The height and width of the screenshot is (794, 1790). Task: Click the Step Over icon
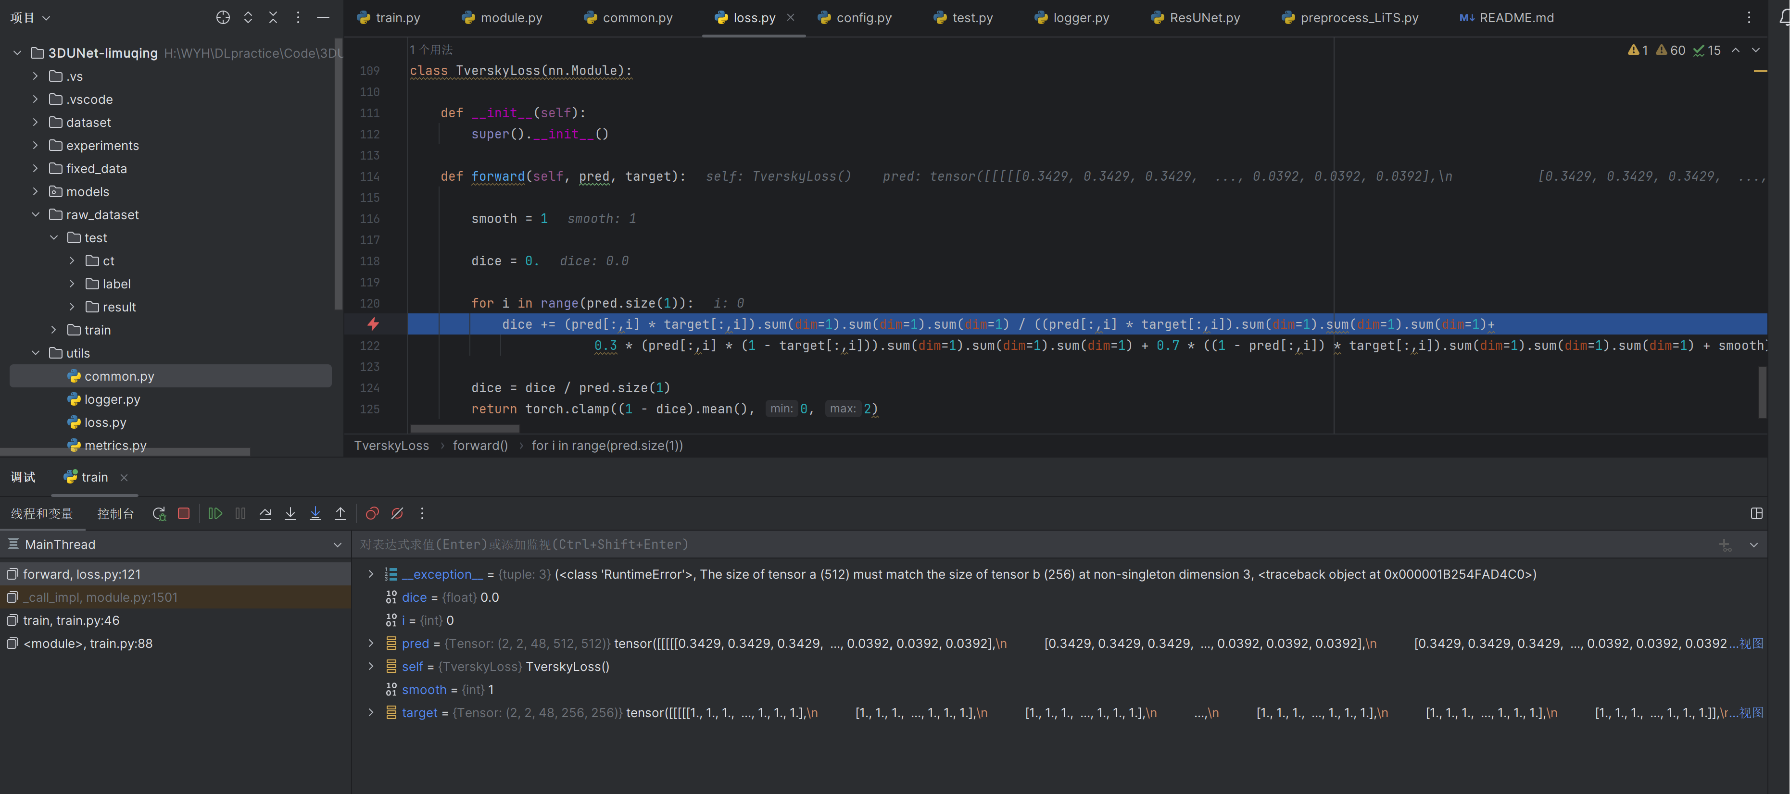pos(265,513)
